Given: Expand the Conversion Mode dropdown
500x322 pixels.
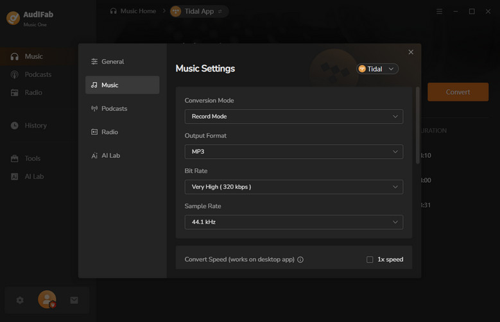Looking at the screenshot, I should 293,117.
